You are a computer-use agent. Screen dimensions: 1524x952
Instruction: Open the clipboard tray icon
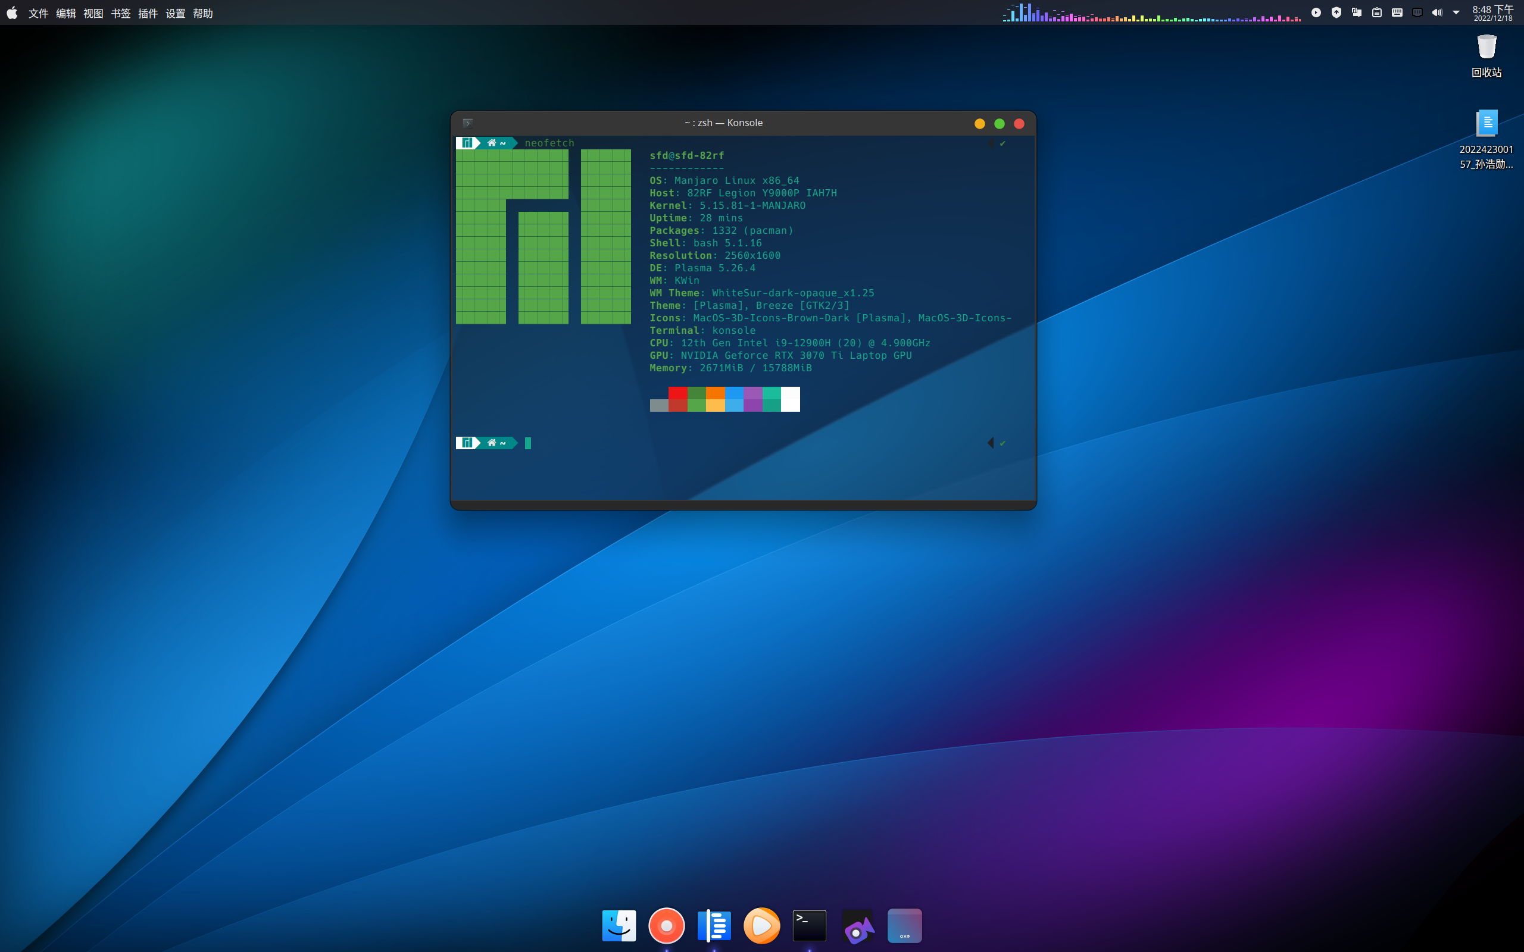click(x=1376, y=12)
